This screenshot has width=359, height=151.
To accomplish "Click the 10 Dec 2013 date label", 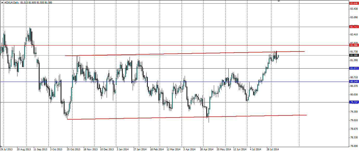I will click(107, 149).
